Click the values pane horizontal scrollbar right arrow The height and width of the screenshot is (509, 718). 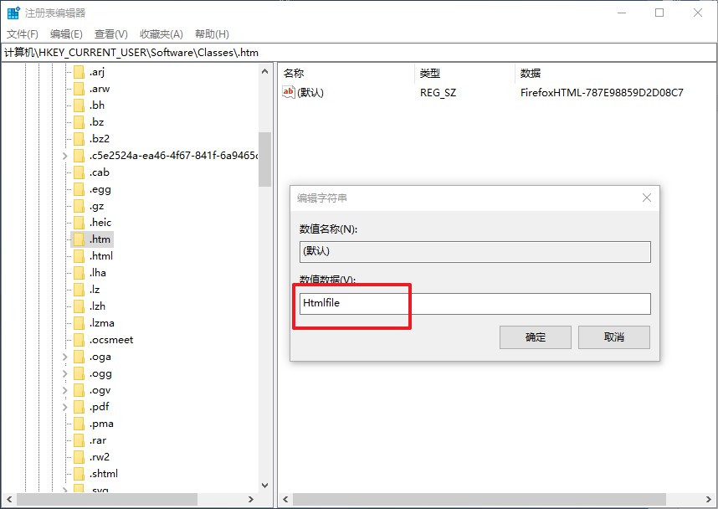(x=709, y=500)
